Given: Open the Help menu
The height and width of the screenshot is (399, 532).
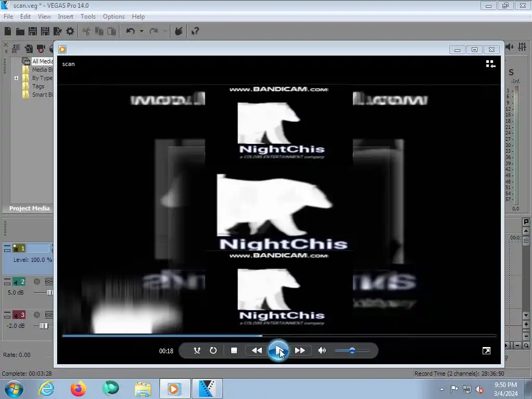Looking at the screenshot, I should (x=138, y=16).
